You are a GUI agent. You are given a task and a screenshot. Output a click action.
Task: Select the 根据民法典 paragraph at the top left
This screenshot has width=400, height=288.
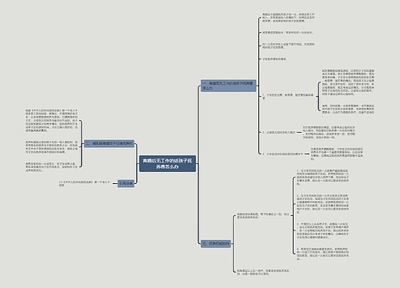click(x=52, y=121)
